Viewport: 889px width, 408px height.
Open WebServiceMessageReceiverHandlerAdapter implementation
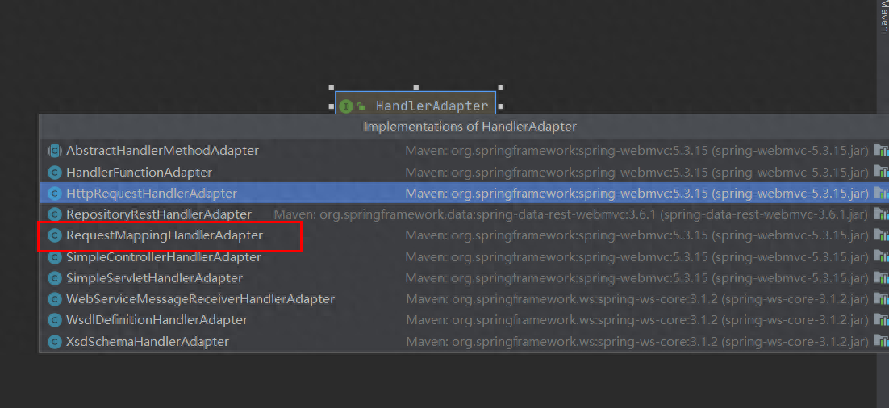[464, 298]
